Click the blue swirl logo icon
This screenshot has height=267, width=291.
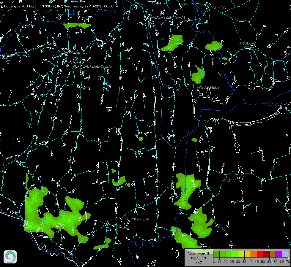pyautogui.click(x=10, y=257)
